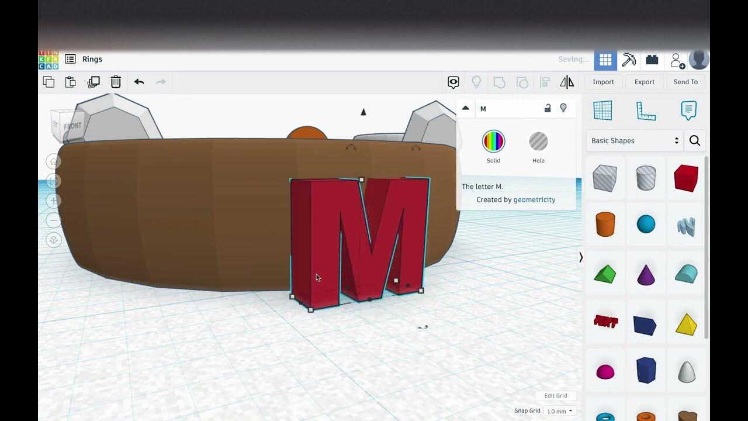
Task: Click the Edit Grid button
Action: click(556, 396)
